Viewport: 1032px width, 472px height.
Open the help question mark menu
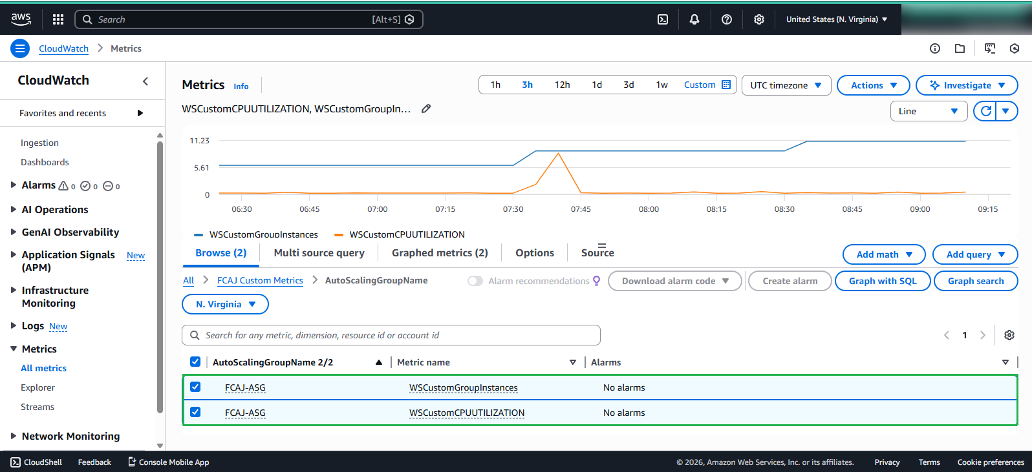pyautogui.click(x=727, y=19)
